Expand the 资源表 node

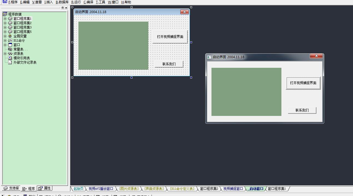(5, 54)
